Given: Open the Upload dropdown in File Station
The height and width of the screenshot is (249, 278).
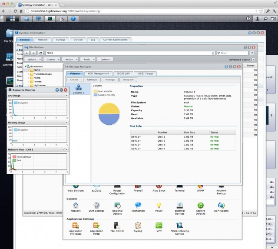Looking at the screenshot, I should [x=33, y=60].
